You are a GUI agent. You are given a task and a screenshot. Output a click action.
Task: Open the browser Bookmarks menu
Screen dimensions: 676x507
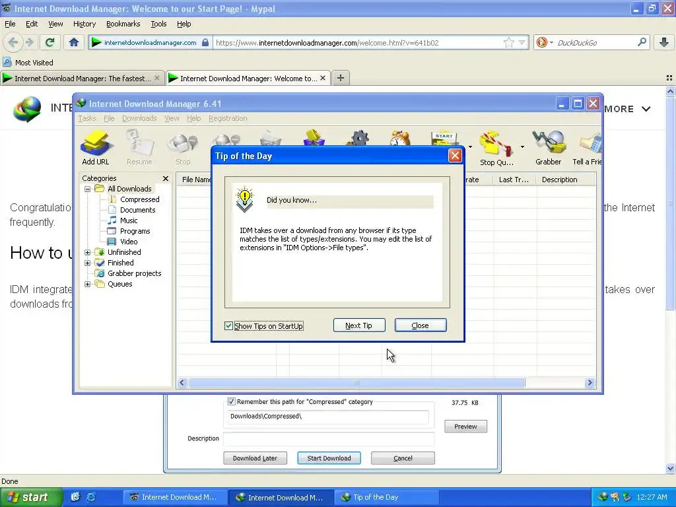click(x=123, y=24)
